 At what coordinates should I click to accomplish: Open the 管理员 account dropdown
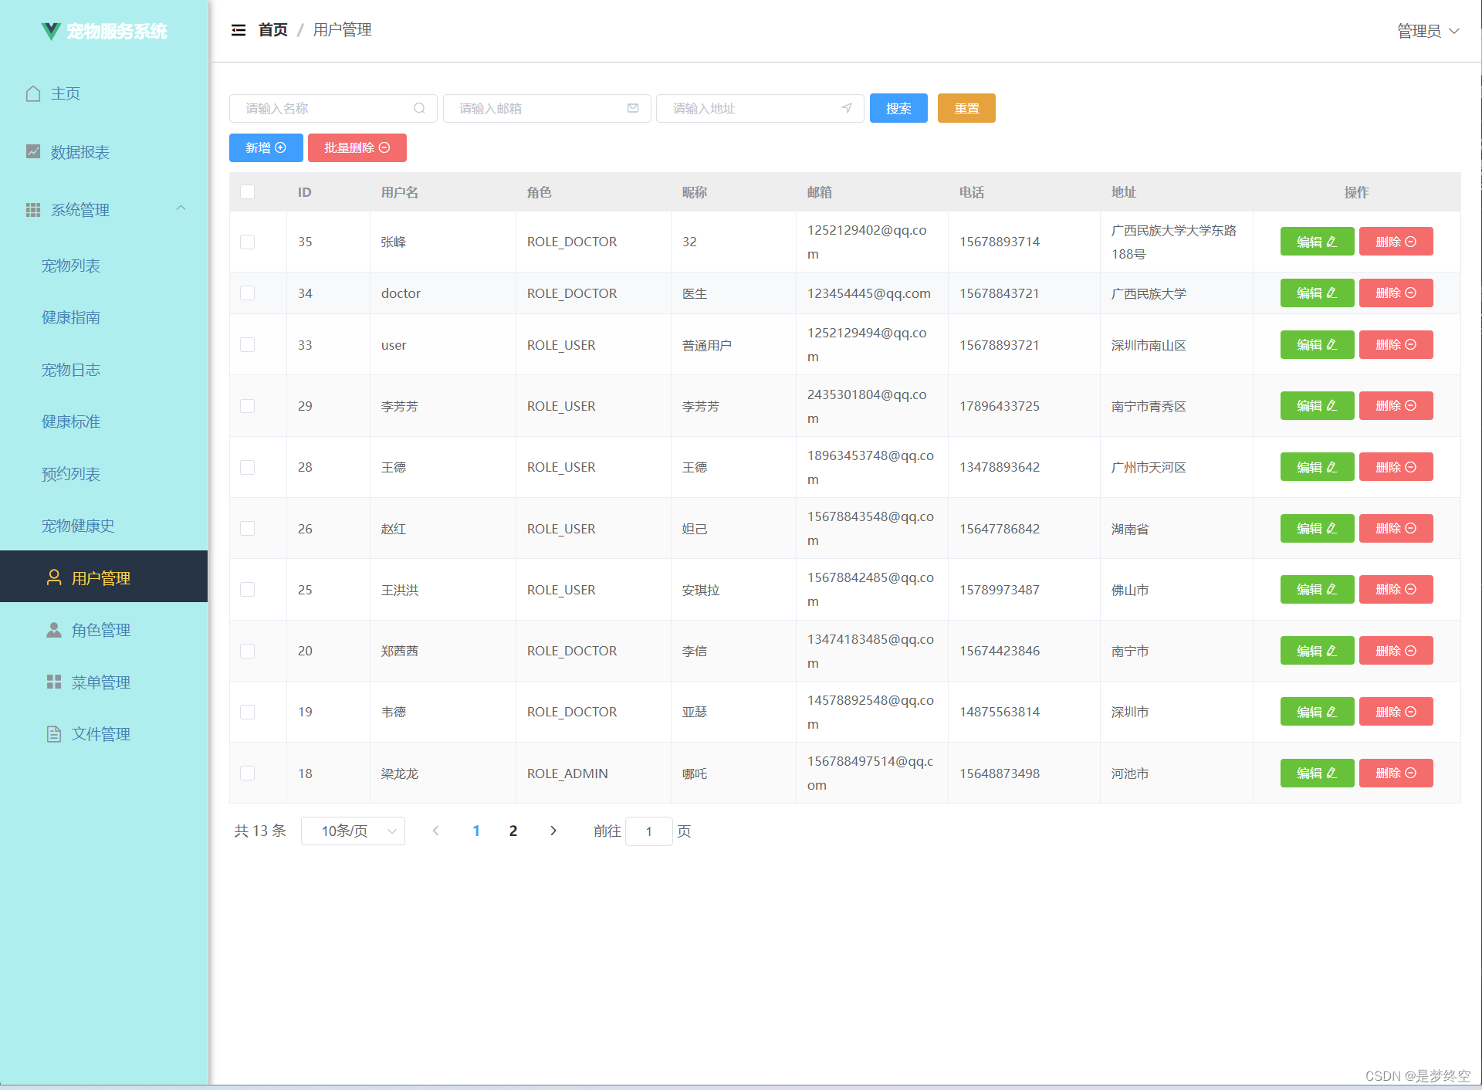pos(1426,31)
